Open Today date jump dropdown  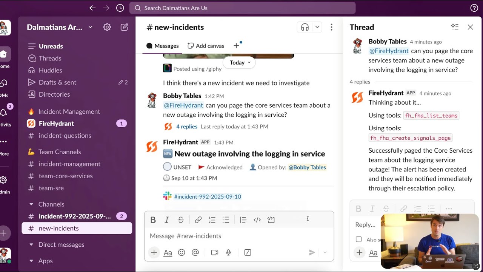239,62
